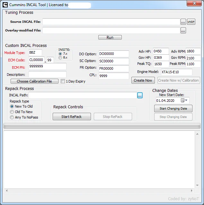Image resolution: width=204 pixels, height=205 pixels.
Task: Browse for Overlay-modified File
Action: point(183,31)
